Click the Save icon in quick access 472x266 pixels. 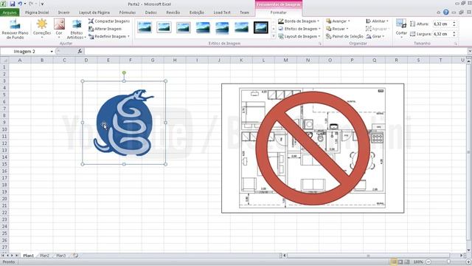pos(13,4)
